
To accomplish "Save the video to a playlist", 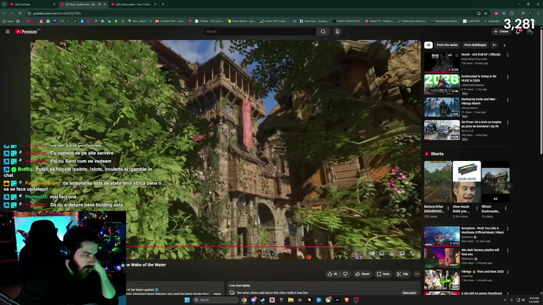I will coord(383,274).
